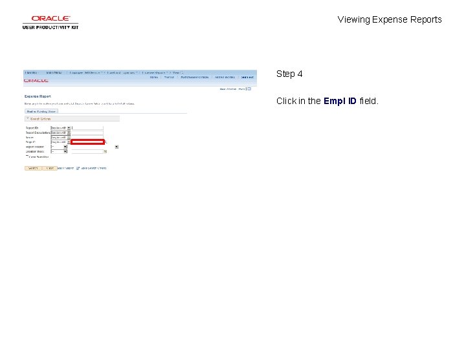Click the Oracle logo in the application header
This screenshot has width=466, height=349.
[36, 81]
